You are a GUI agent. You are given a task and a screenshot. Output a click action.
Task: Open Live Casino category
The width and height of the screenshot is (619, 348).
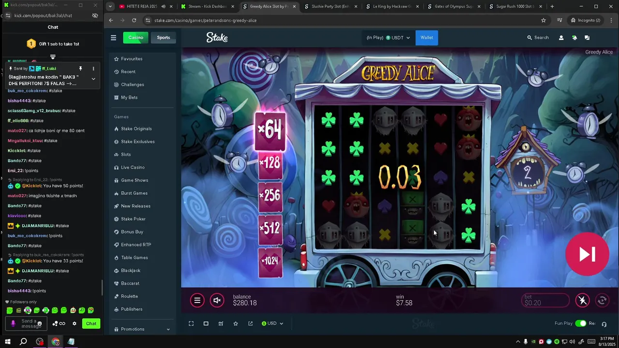pyautogui.click(x=129, y=167)
